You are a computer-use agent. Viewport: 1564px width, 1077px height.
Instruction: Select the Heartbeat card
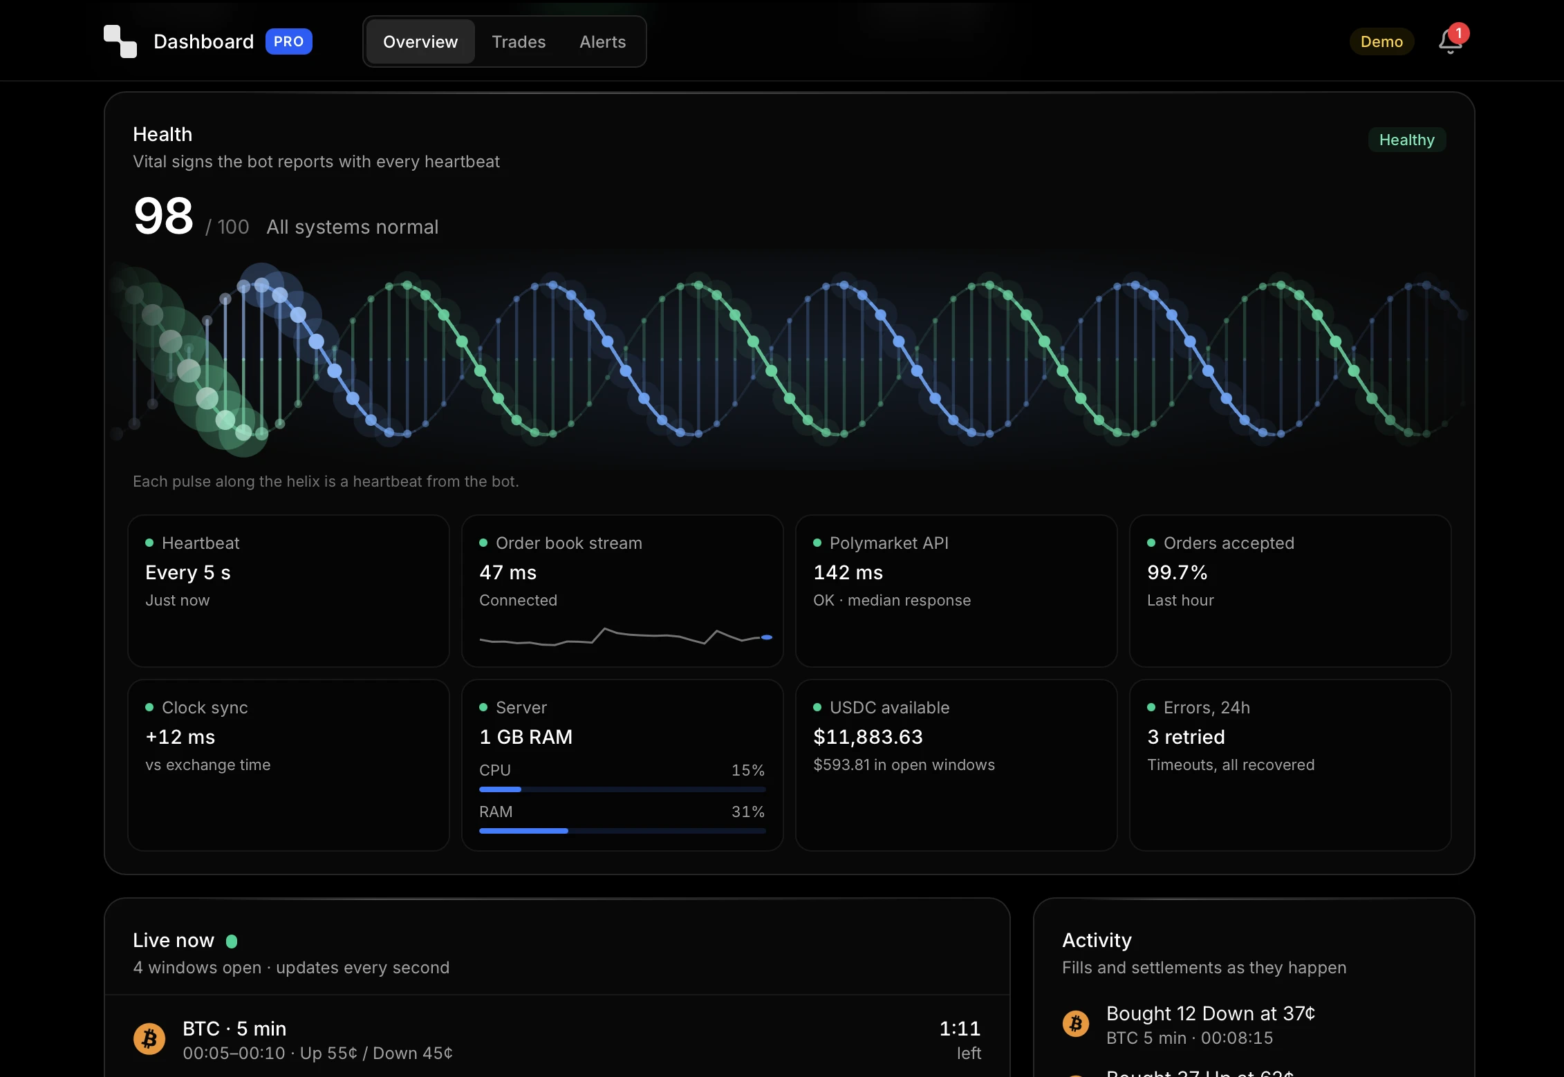(289, 591)
